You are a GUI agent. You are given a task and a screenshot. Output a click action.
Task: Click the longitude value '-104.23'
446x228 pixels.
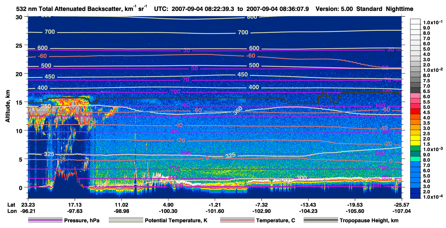click(308, 211)
